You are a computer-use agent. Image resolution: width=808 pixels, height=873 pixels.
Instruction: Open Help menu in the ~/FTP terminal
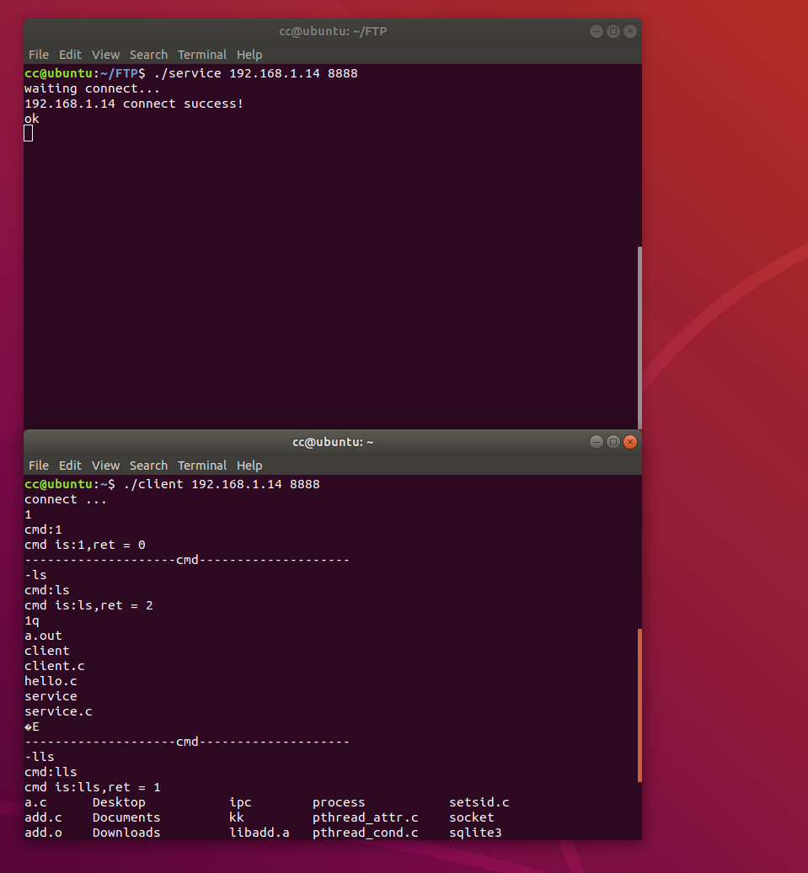[x=249, y=55]
